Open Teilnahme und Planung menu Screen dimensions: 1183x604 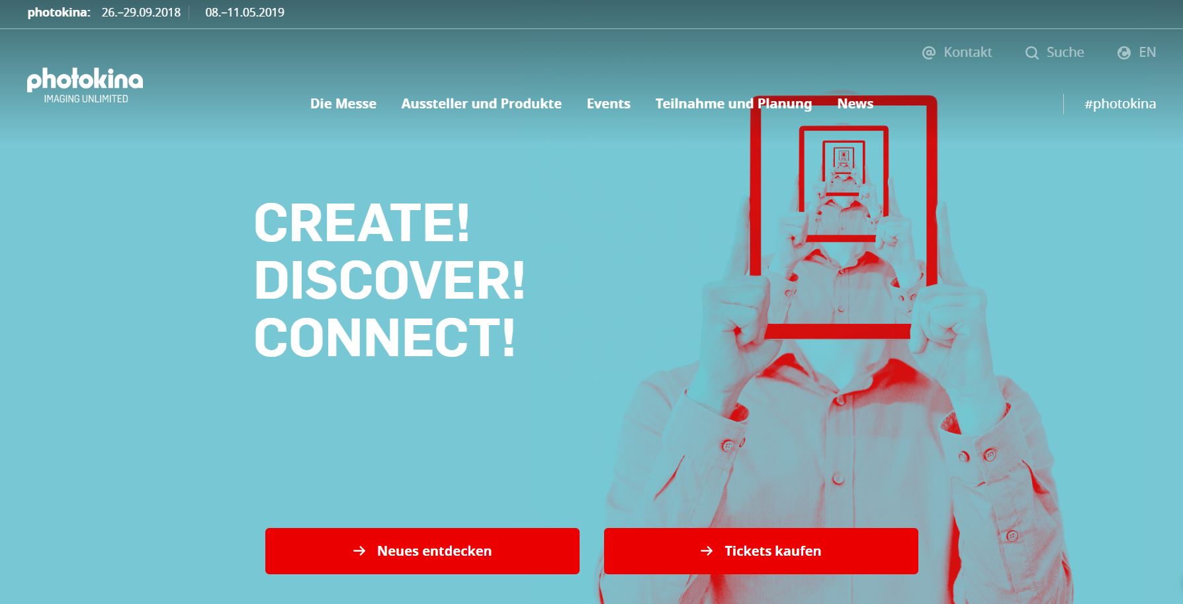tap(733, 104)
